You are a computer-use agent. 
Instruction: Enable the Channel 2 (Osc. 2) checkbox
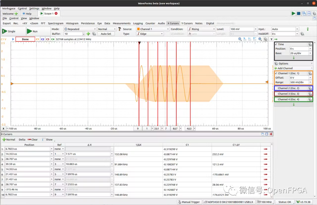point(276,88)
